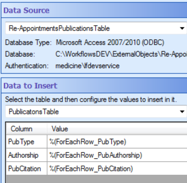The width and height of the screenshot is (187, 183).
Task: Click the PublicatonsTable combo box text
Action: click(x=34, y=112)
